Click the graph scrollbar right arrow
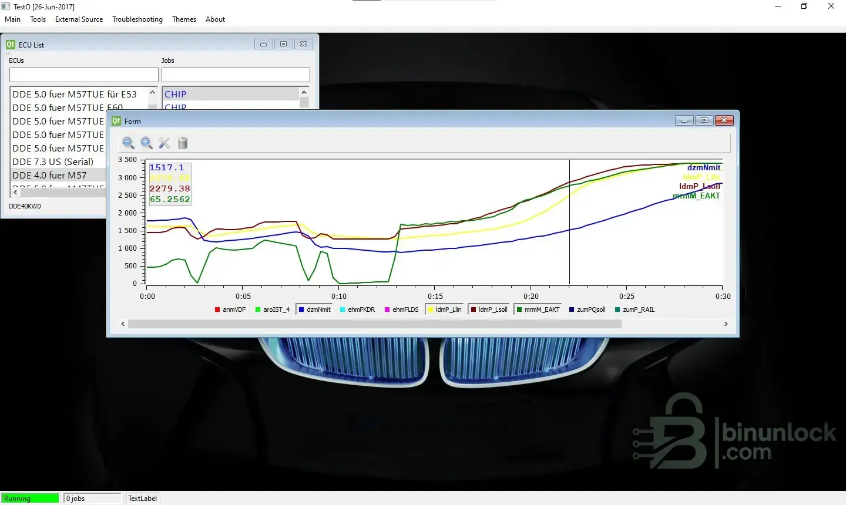This screenshot has height=505, width=846. [x=726, y=324]
